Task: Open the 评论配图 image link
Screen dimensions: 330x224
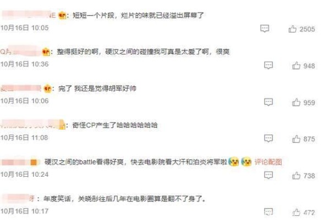Action: [x=268, y=162]
